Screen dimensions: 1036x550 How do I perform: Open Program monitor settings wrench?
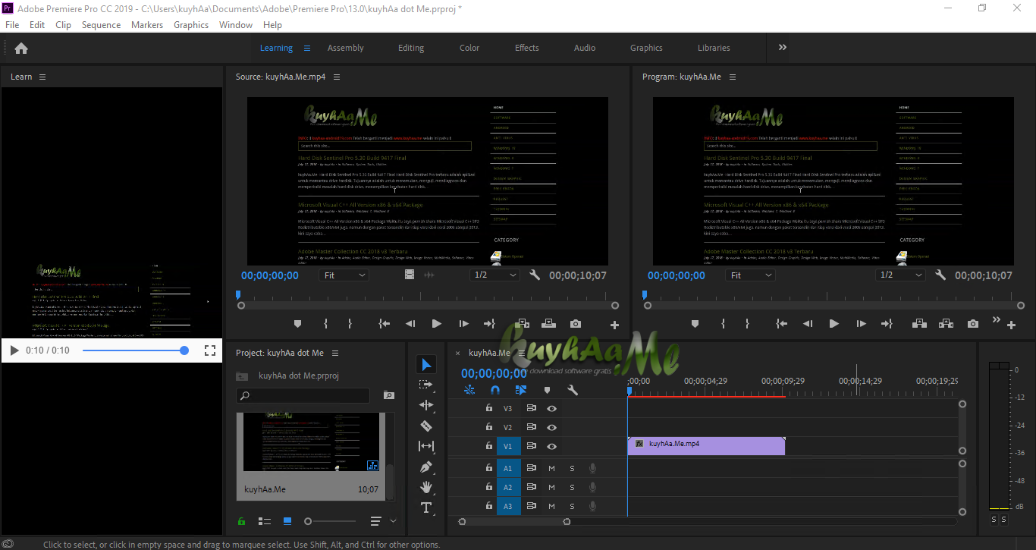coord(940,275)
